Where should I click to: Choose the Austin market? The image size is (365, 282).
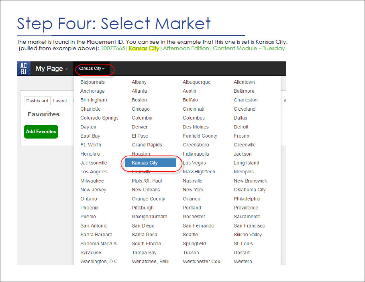(189, 91)
